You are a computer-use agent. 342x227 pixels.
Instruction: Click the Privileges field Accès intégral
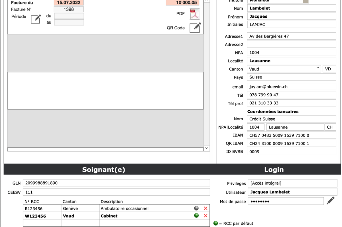(x=292, y=183)
